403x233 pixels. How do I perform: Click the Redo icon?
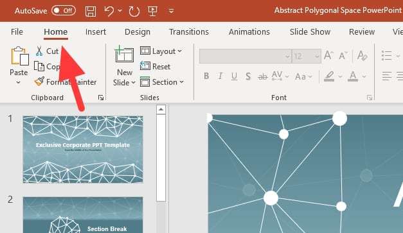click(134, 12)
